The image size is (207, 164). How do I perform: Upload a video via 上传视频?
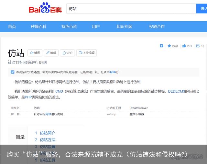86,53
